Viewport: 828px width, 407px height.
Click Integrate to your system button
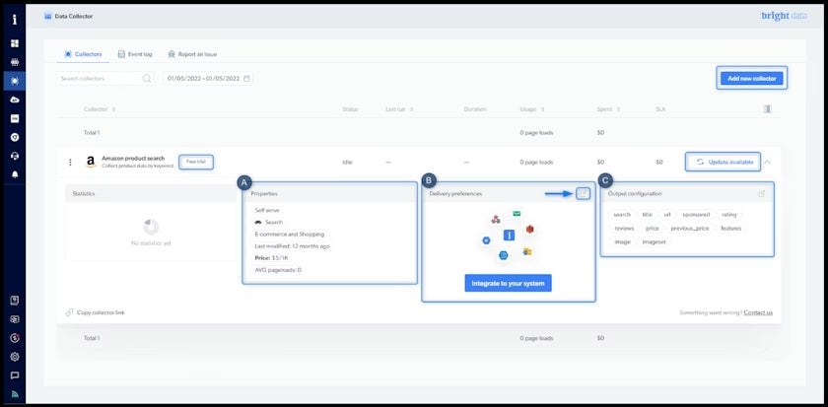click(x=508, y=283)
